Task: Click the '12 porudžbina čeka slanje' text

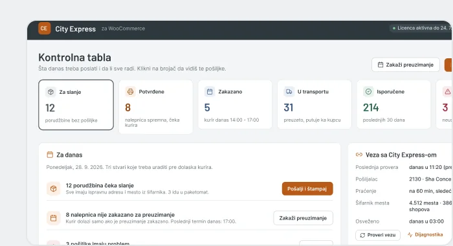Action: (x=100, y=185)
